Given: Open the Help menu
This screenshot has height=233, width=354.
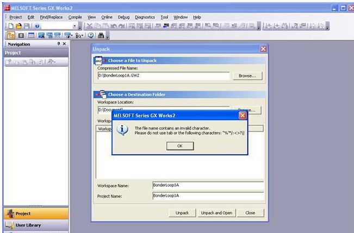Looking at the screenshot, I should [x=197, y=17].
